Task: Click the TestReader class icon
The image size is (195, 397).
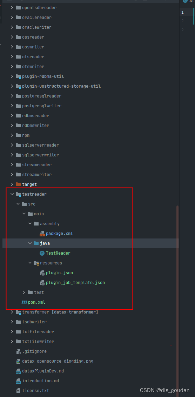Action: (42, 253)
